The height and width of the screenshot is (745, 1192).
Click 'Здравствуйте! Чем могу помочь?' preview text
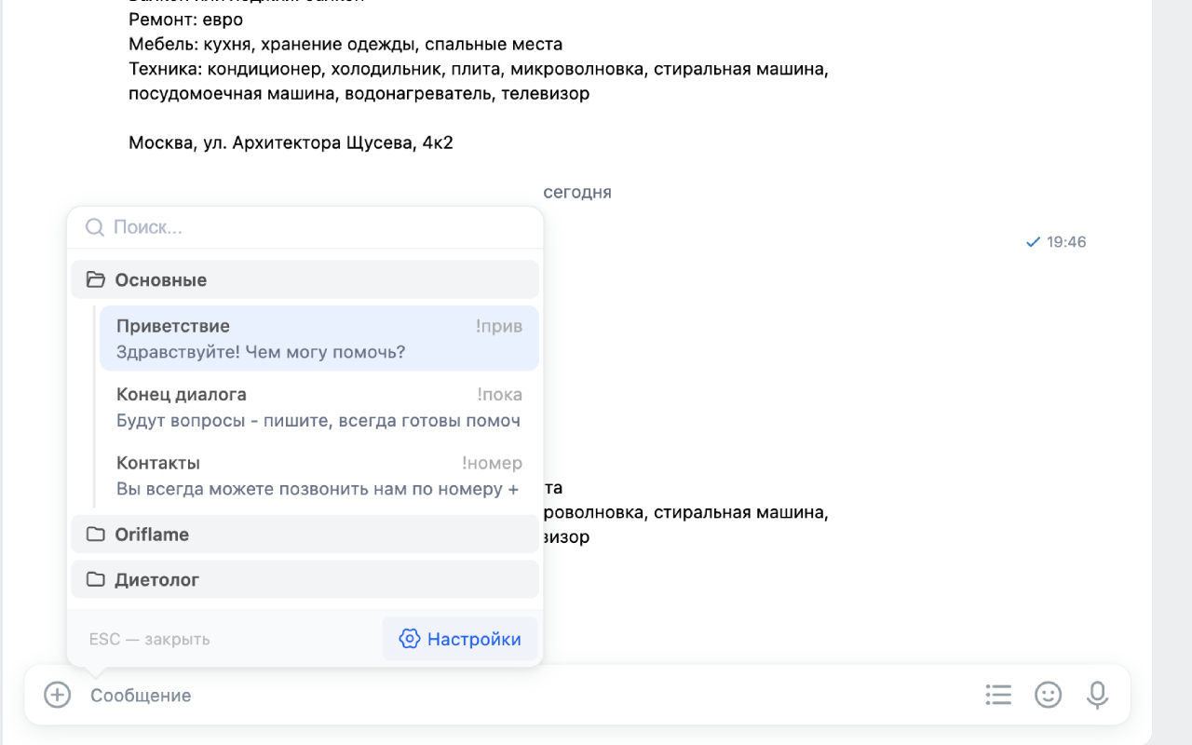coord(261,352)
